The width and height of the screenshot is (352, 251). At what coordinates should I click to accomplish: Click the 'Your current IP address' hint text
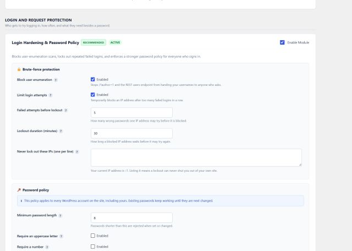point(154,171)
